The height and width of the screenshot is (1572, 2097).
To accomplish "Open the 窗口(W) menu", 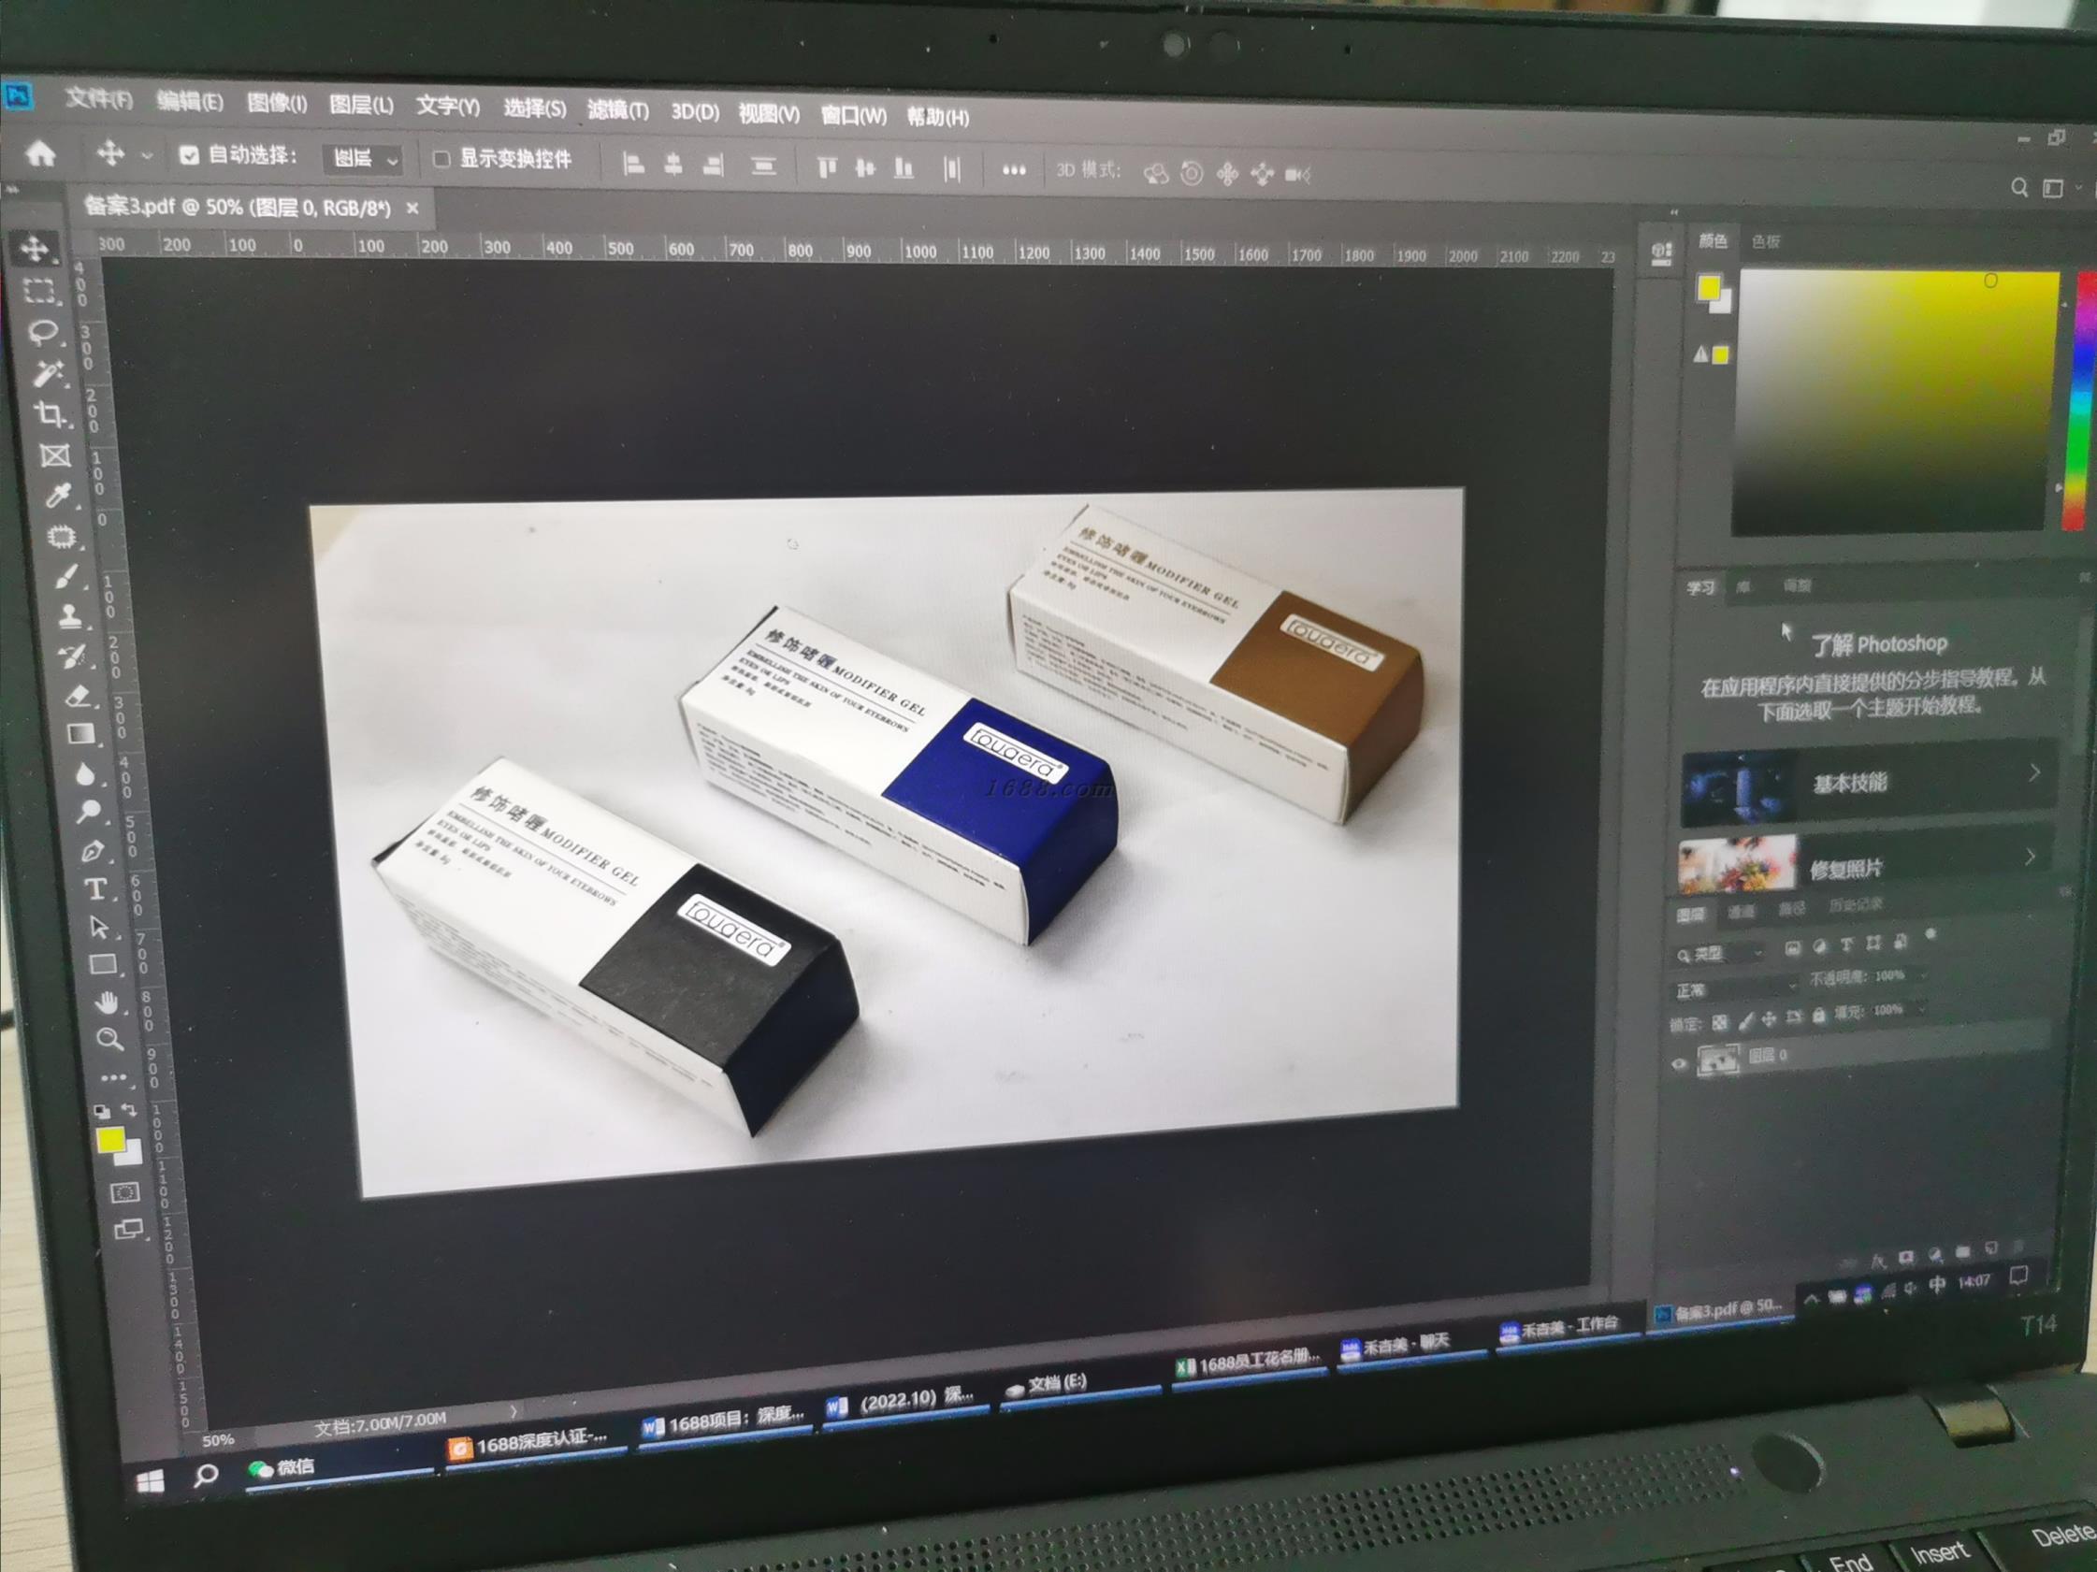I will pyautogui.click(x=853, y=116).
